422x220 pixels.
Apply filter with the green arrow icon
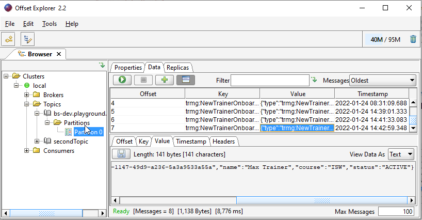click(314, 80)
